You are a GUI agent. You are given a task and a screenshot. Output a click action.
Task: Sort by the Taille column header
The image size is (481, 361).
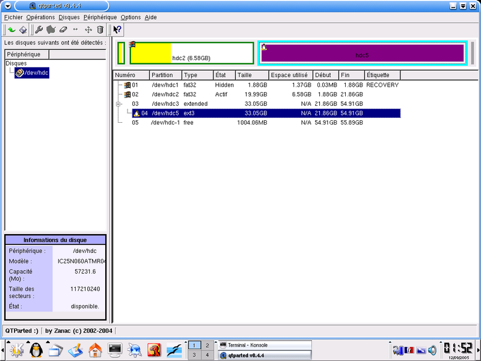[252, 75]
